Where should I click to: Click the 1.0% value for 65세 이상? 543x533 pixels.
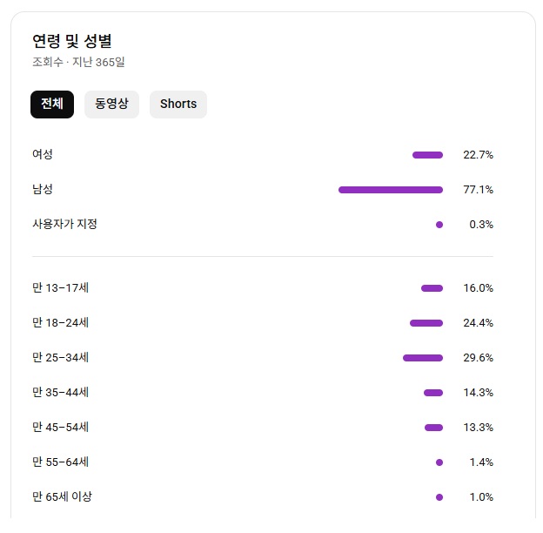[x=481, y=497]
